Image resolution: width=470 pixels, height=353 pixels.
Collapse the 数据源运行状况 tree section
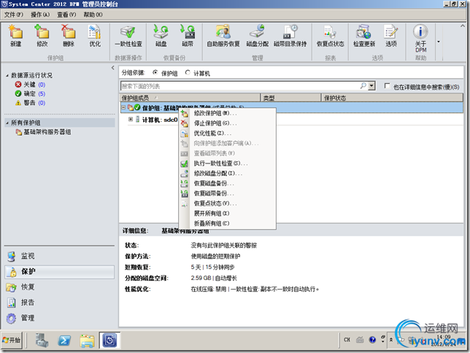click(7, 76)
